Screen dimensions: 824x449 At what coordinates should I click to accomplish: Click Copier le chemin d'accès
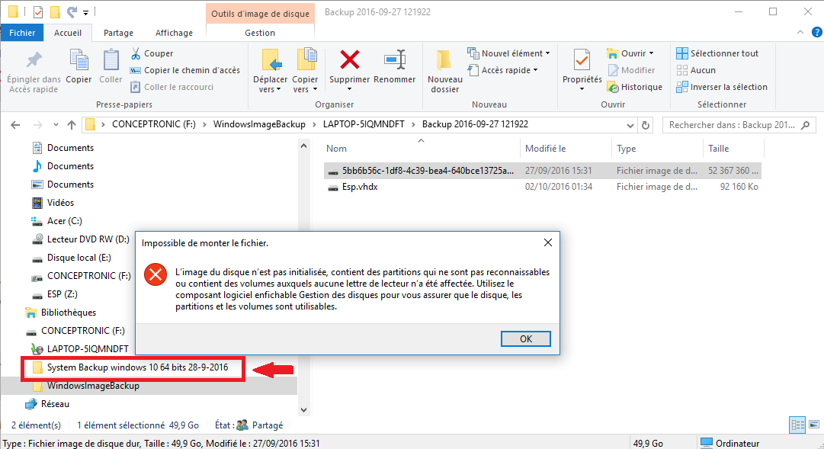(185, 70)
